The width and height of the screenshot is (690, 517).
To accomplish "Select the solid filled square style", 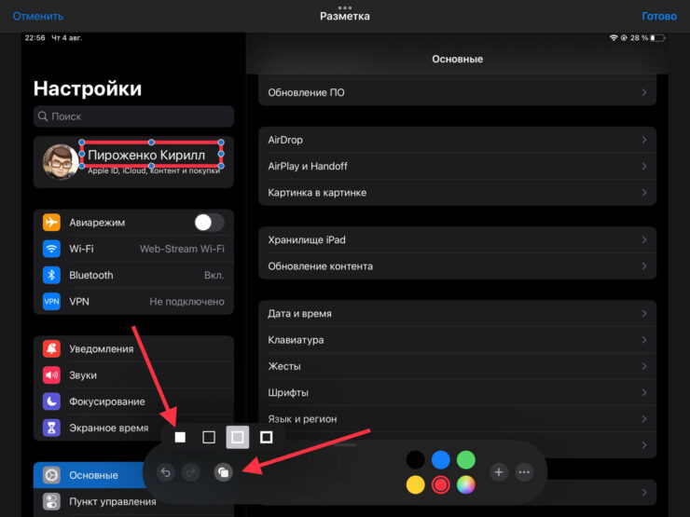I will coord(181,437).
